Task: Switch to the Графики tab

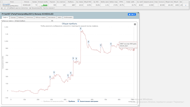Action: coord(5,18)
